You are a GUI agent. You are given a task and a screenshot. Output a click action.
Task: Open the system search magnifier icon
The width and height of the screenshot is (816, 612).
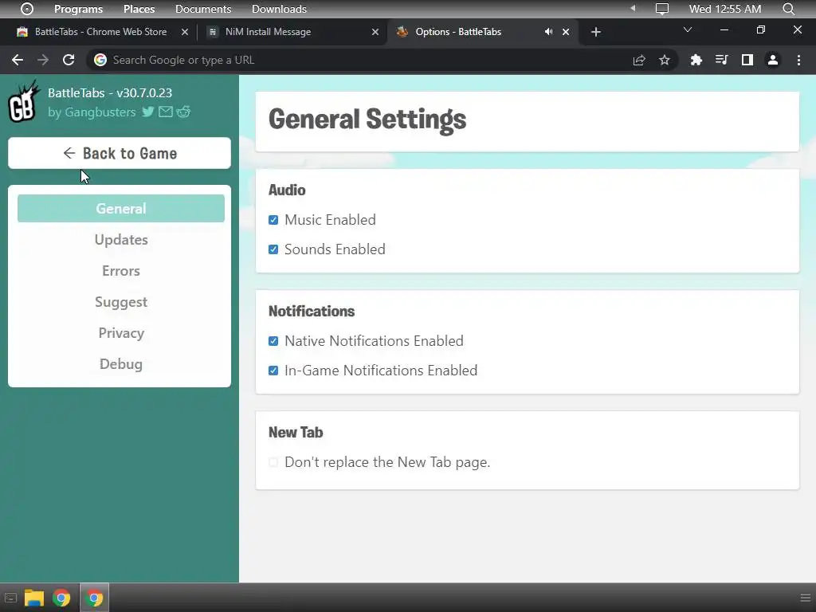pyautogui.click(x=789, y=9)
